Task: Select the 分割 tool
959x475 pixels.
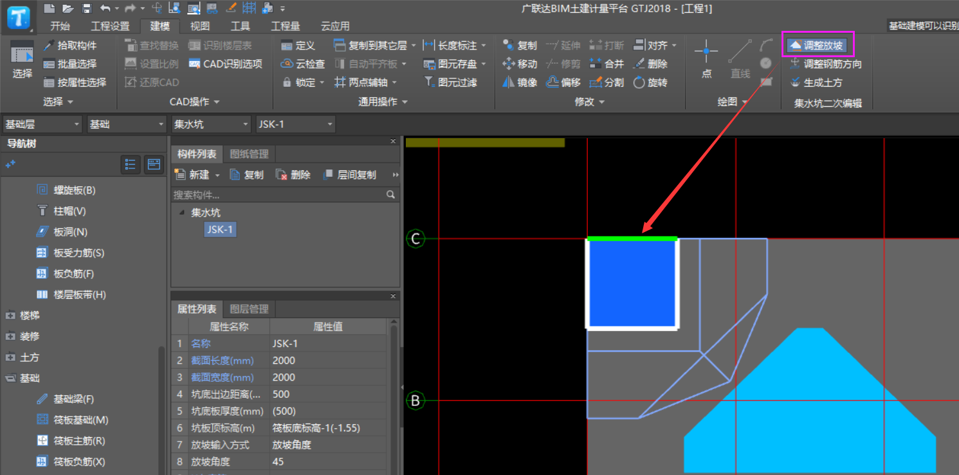Action: [607, 82]
